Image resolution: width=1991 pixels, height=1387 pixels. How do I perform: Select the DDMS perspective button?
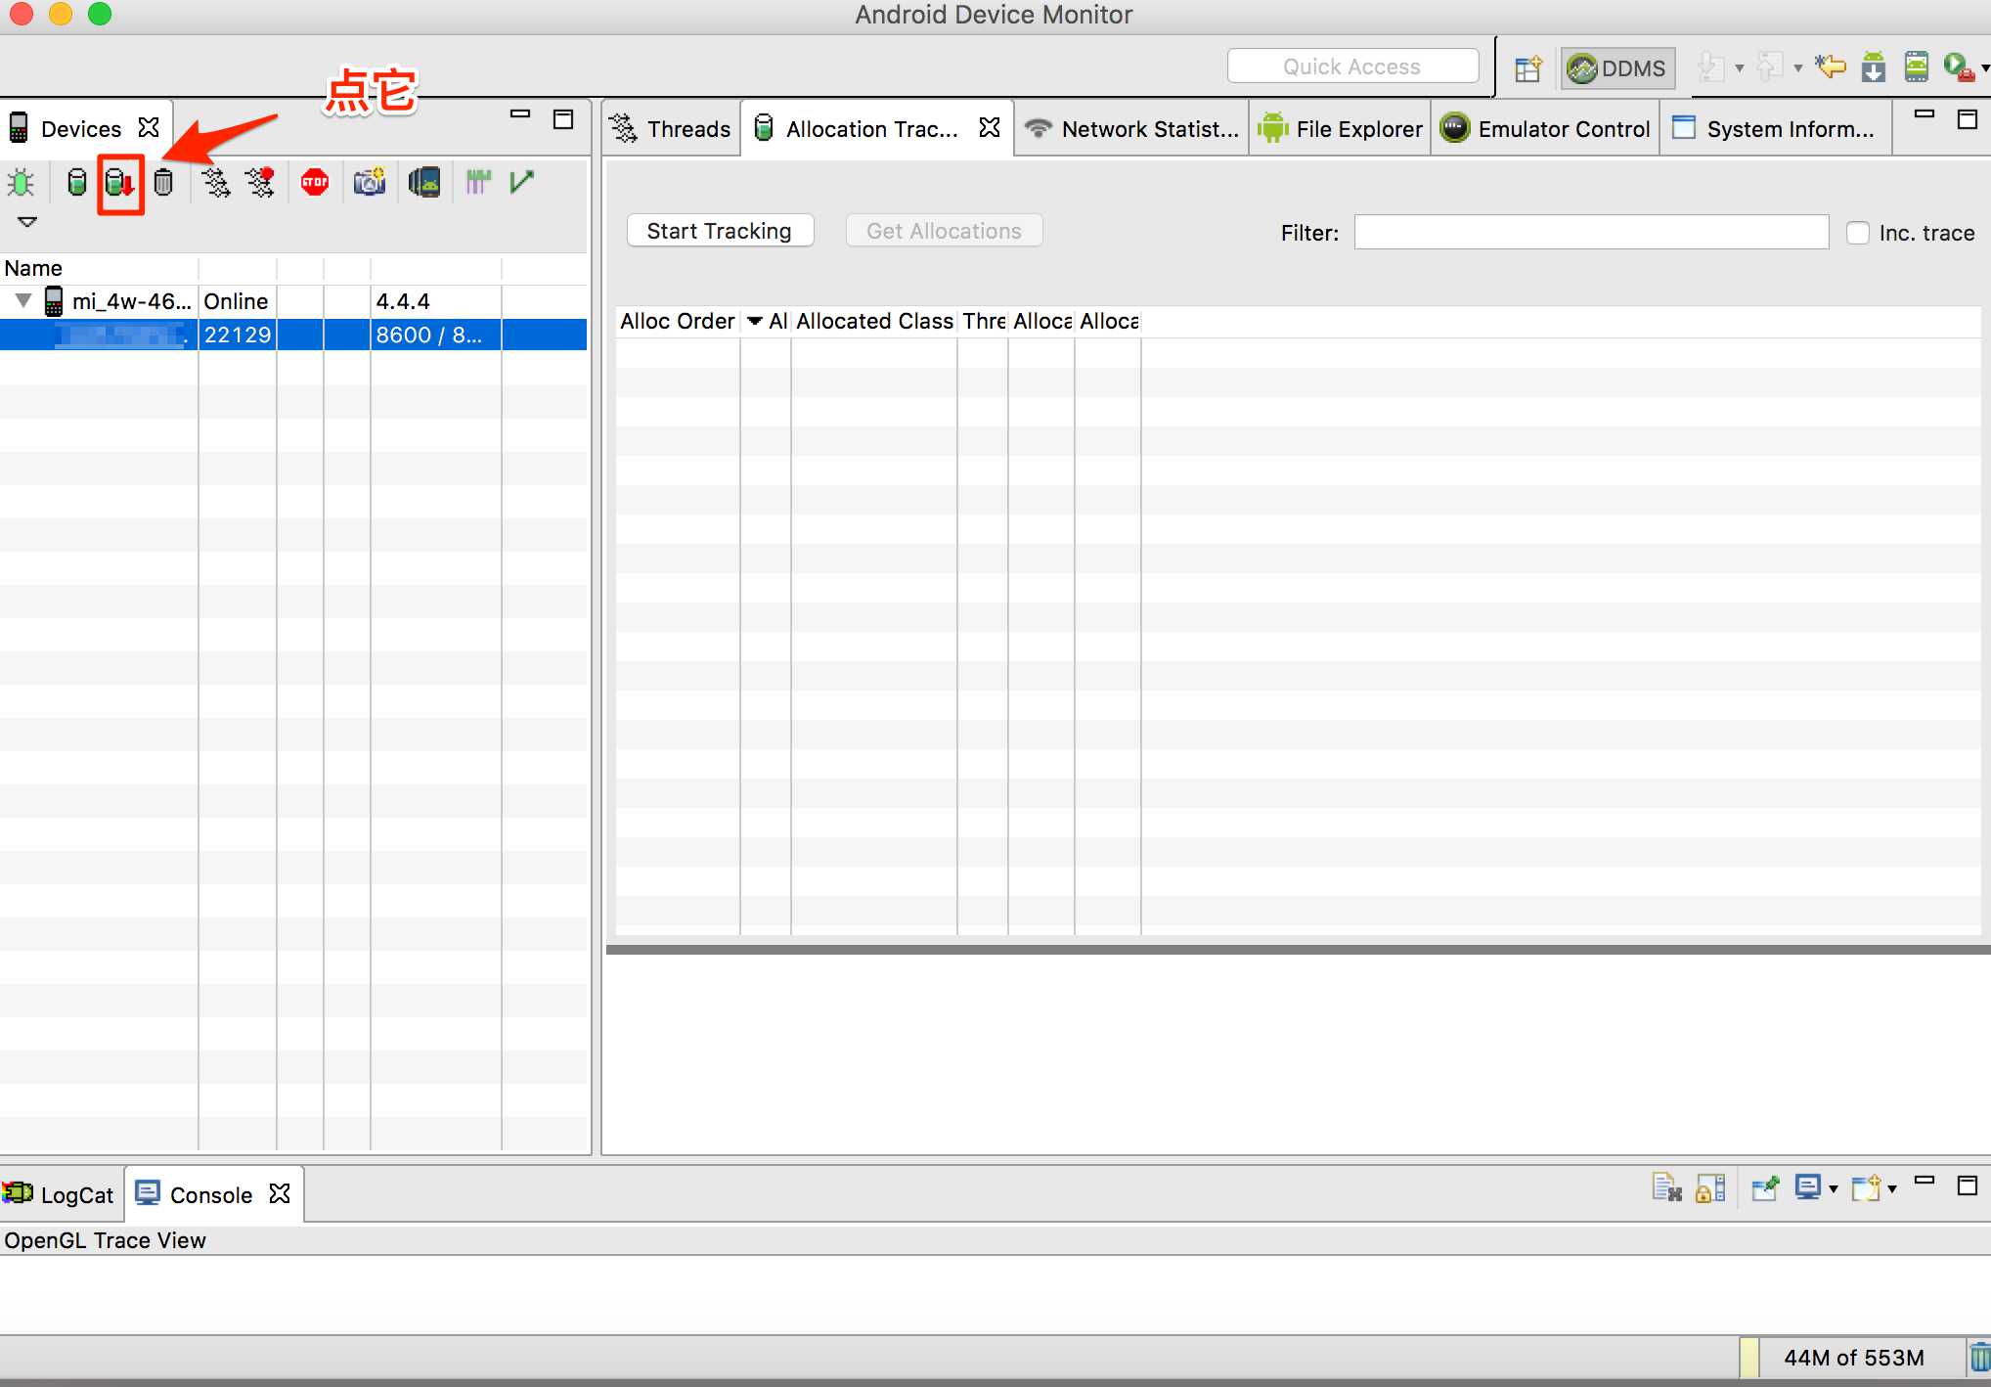[1617, 68]
